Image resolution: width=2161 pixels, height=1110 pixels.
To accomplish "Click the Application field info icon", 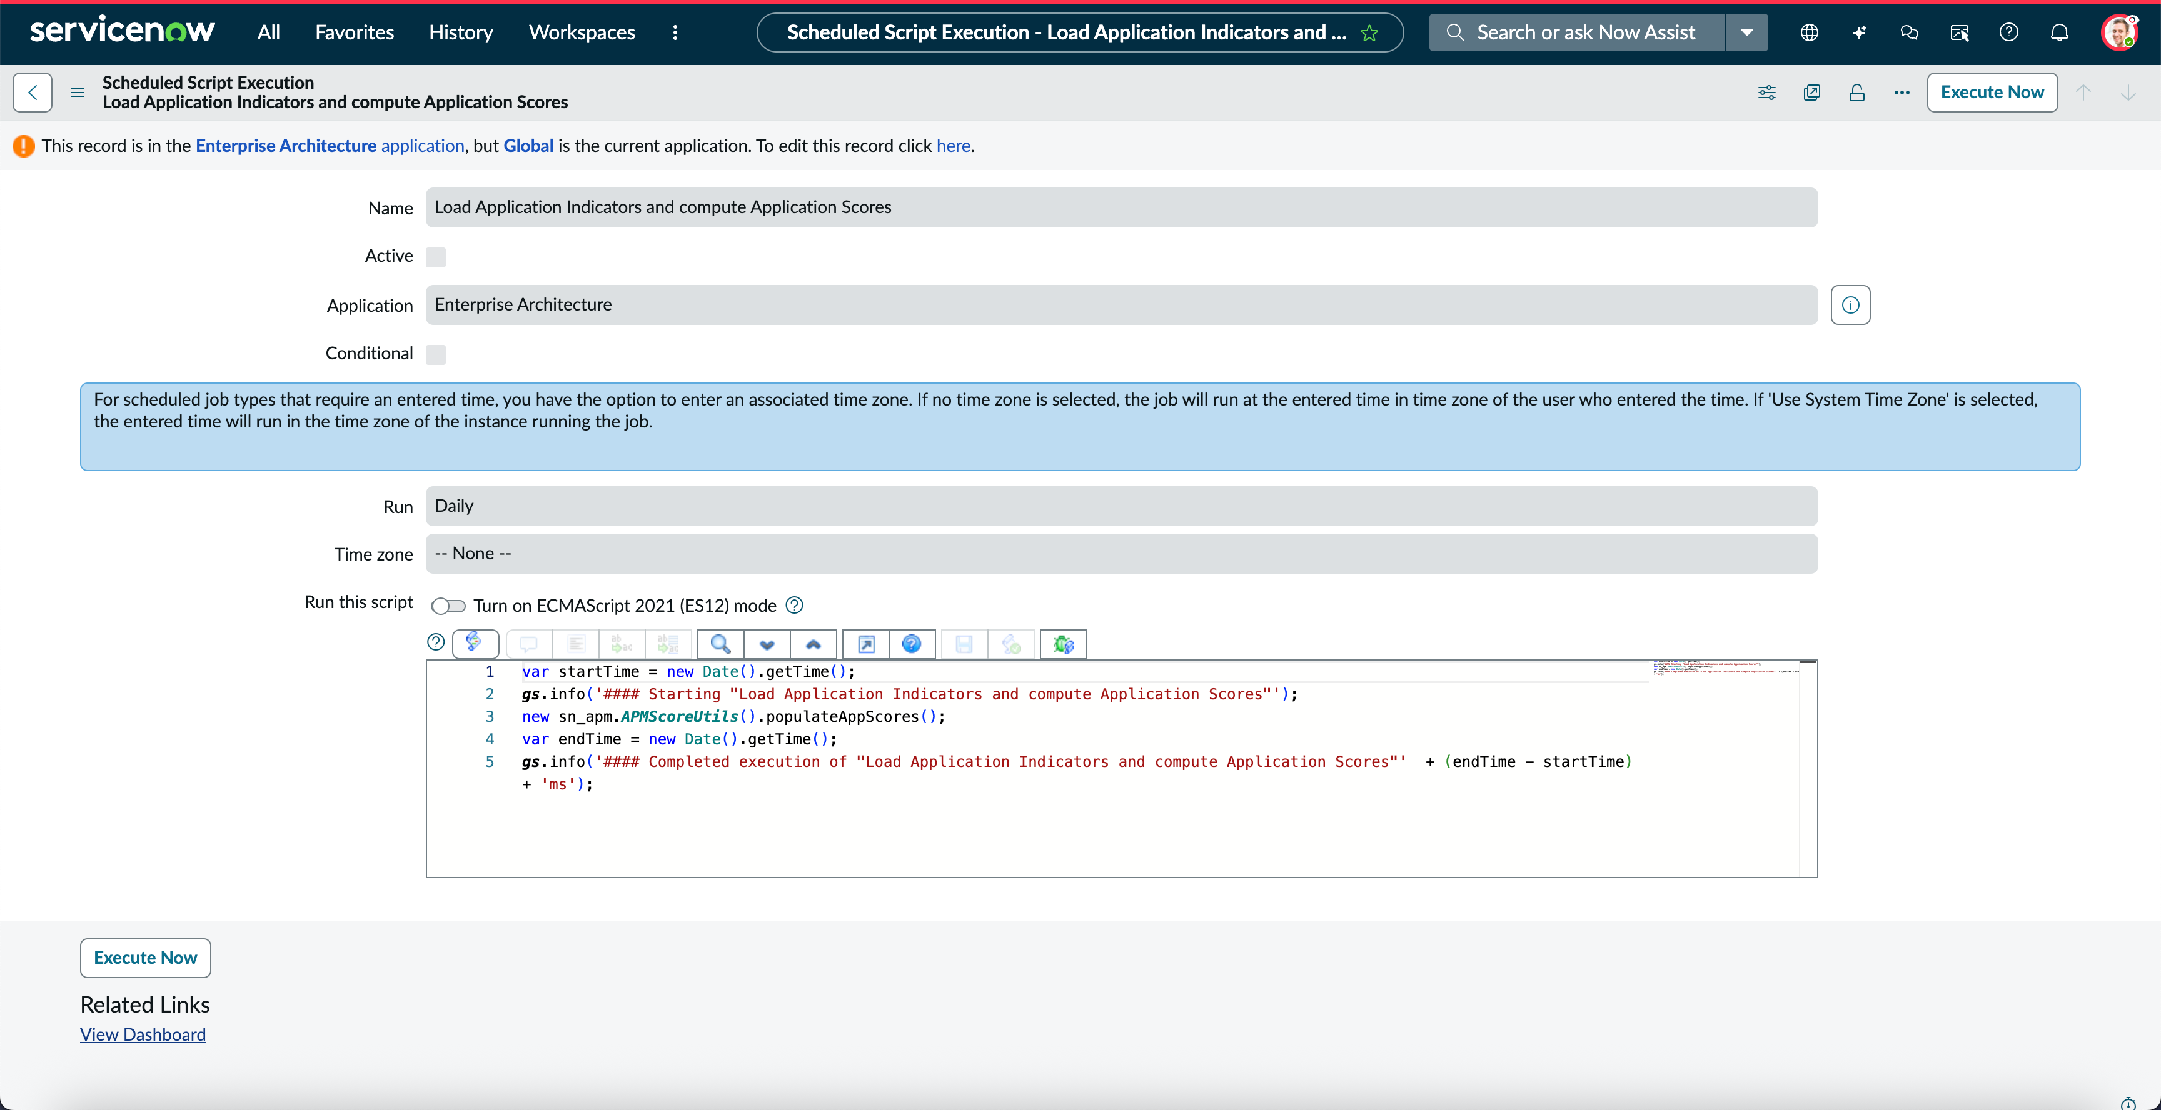I will [1851, 305].
